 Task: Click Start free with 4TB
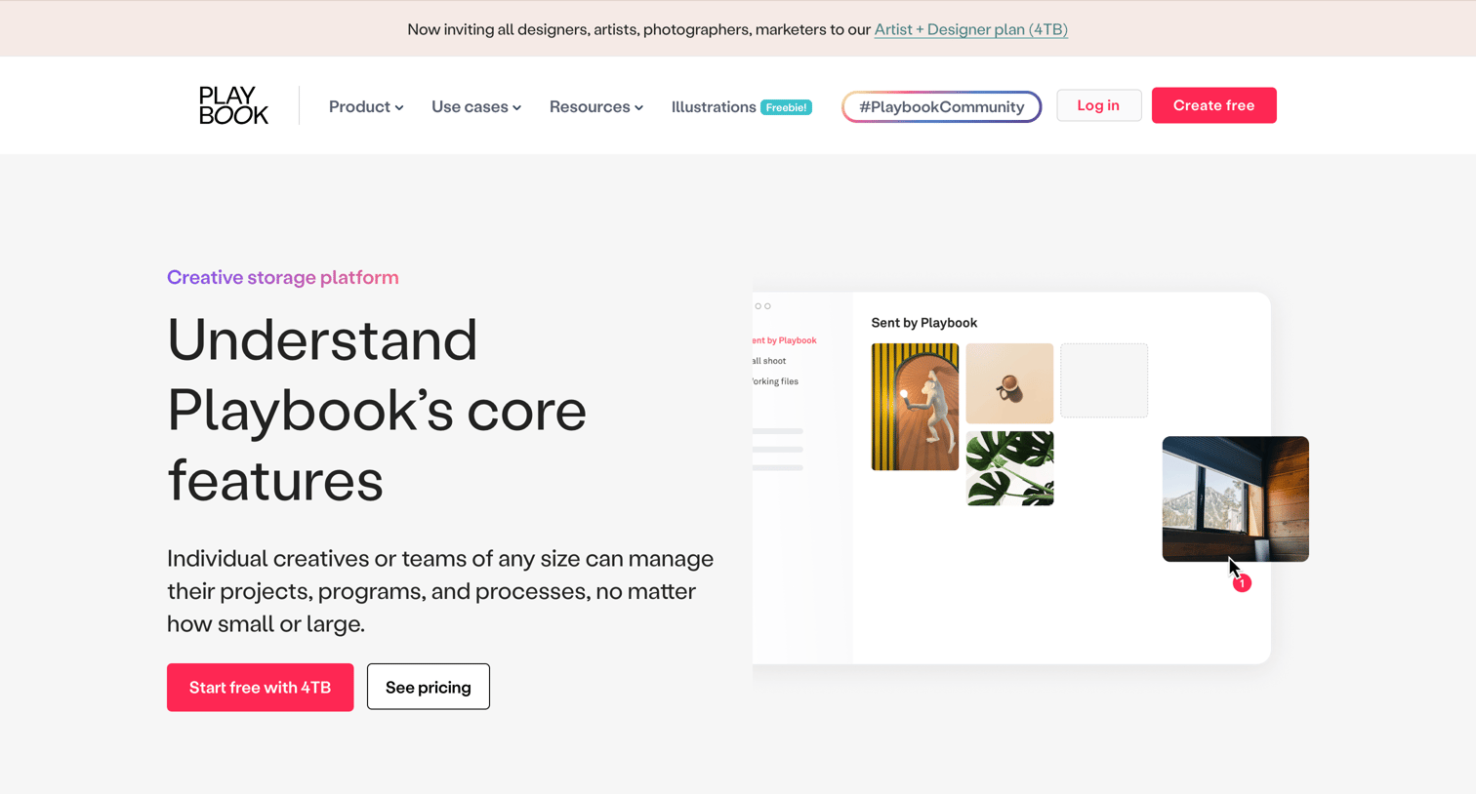tap(260, 687)
